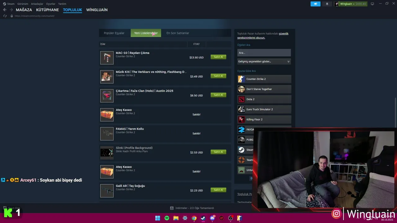Buy the FaZe Clan Holo sticker

tap(218, 95)
